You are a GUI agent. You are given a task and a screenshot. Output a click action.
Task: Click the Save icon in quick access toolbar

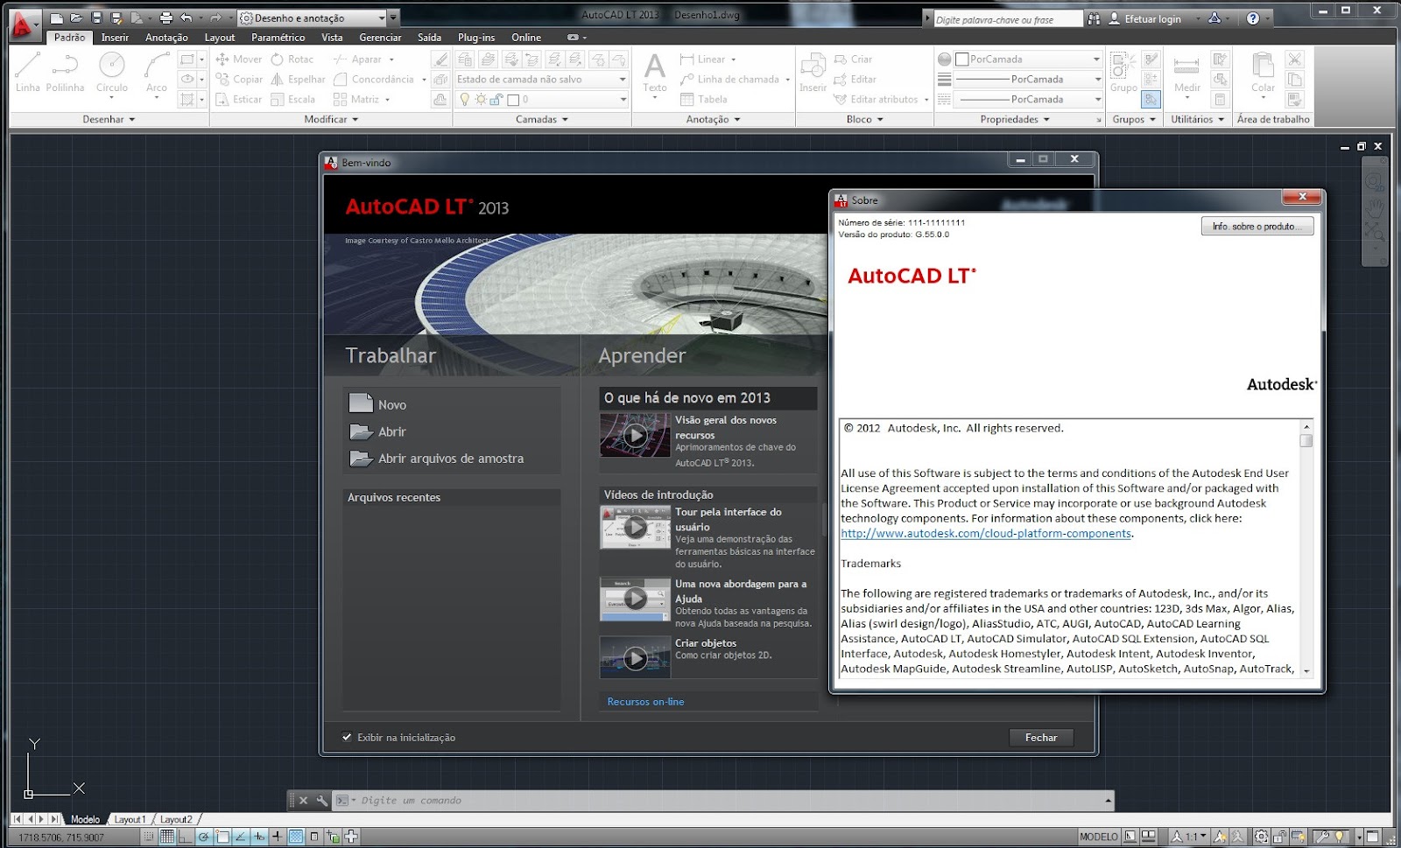(x=96, y=18)
